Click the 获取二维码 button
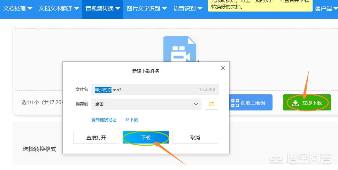Screen dimensions: 338x170 (251, 102)
